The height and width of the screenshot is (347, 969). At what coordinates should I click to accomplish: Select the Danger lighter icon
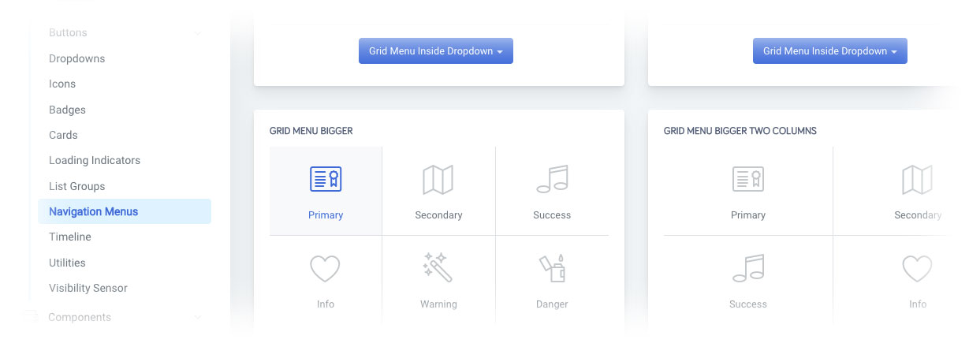(x=552, y=269)
